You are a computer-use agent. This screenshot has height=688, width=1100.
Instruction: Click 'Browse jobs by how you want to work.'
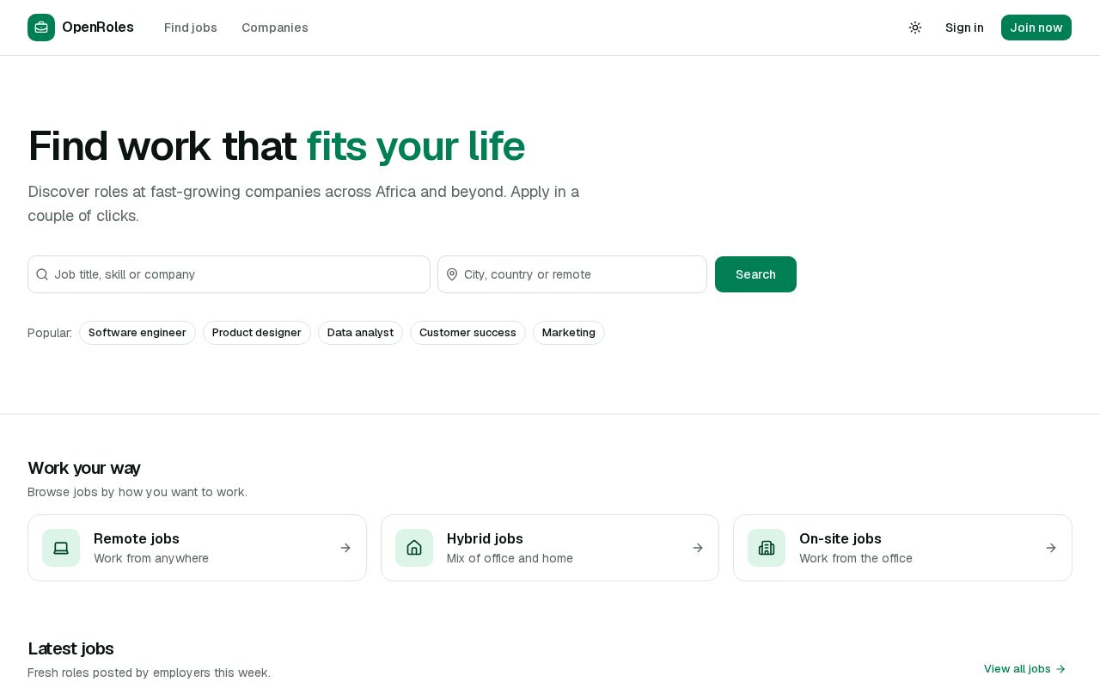pyautogui.click(x=137, y=492)
